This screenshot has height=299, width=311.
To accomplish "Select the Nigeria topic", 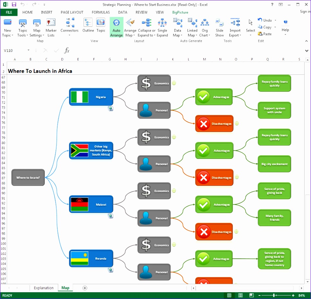I will [91, 97].
